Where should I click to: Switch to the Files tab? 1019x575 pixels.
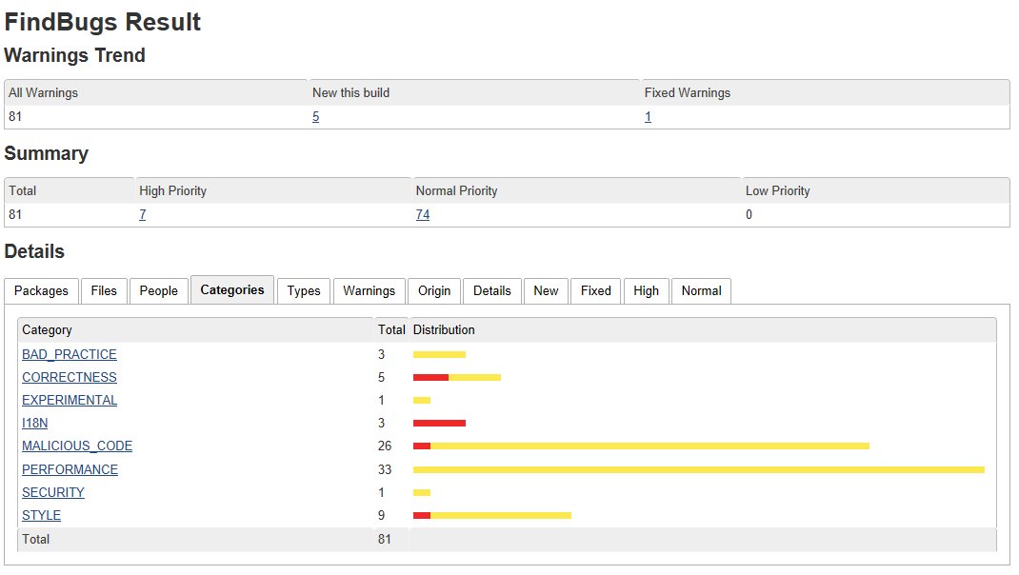point(104,291)
